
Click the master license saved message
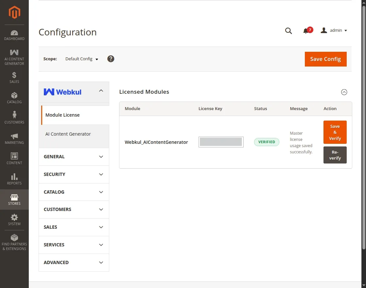[301, 143]
